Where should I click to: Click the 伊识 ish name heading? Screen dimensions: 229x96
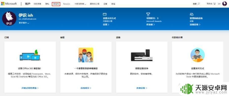click(26, 15)
